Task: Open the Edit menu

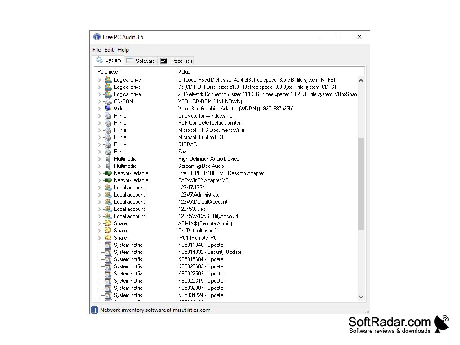Action: click(109, 50)
